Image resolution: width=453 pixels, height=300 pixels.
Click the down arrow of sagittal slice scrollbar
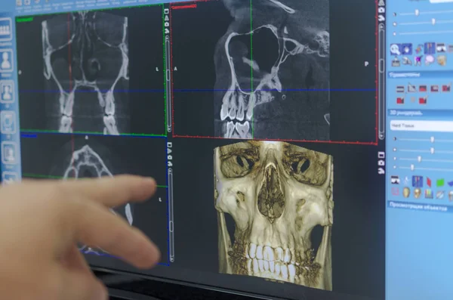[x=381, y=135]
